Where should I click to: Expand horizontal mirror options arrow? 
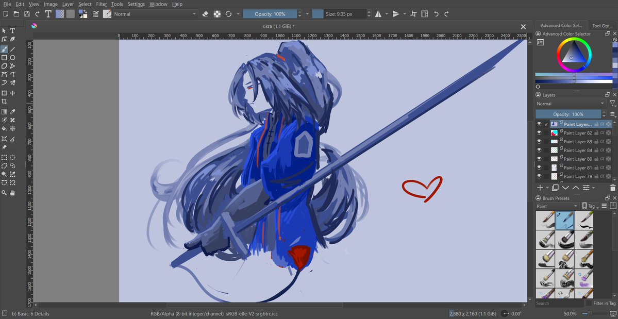point(387,14)
